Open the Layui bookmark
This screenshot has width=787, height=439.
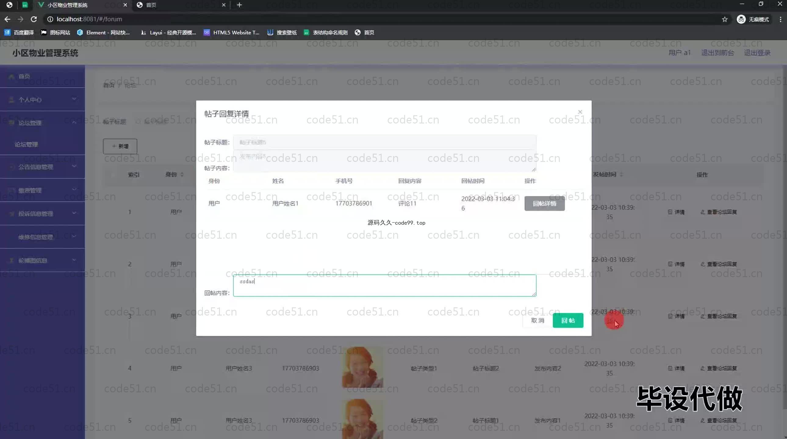168,32
